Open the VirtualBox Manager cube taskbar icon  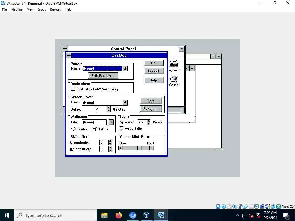(147, 215)
